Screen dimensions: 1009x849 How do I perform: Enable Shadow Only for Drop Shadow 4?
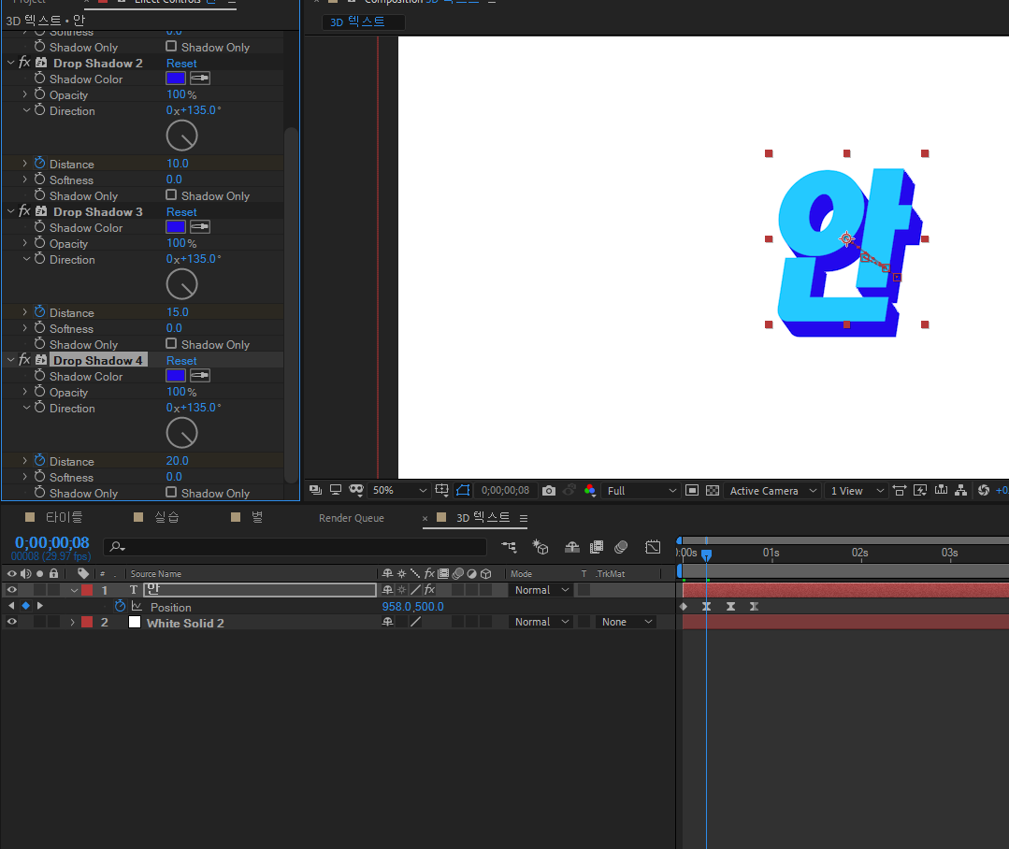tap(171, 492)
